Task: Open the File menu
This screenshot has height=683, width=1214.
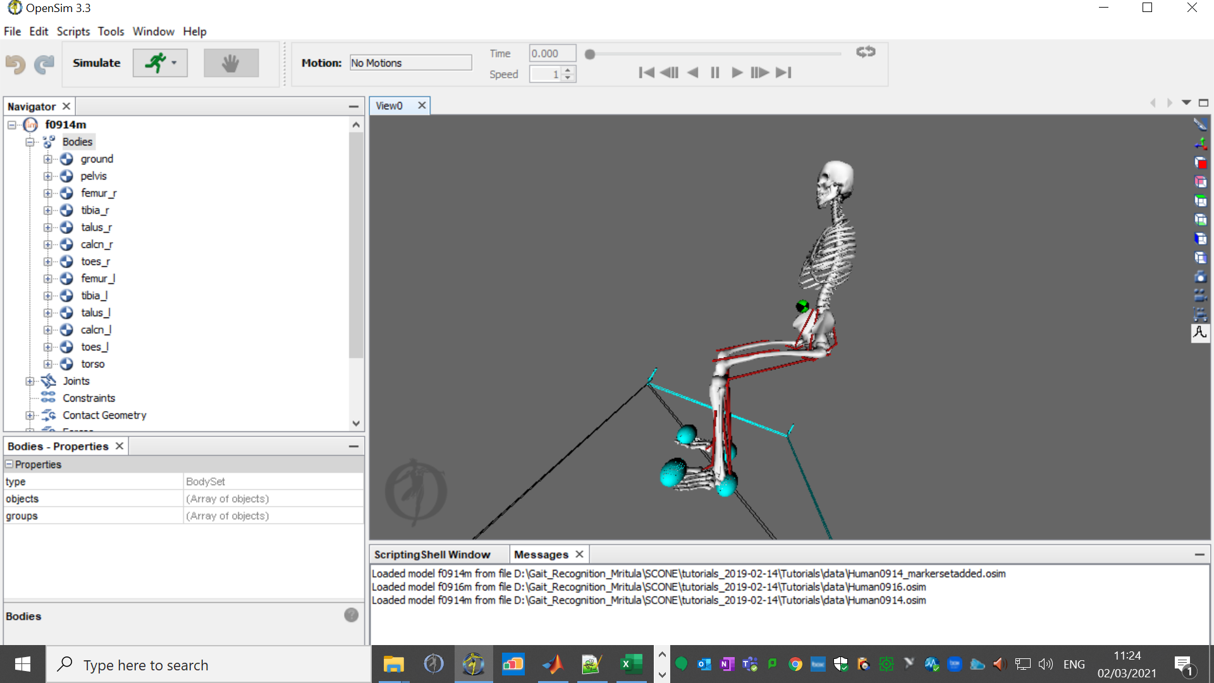Action: tap(12, 31)
